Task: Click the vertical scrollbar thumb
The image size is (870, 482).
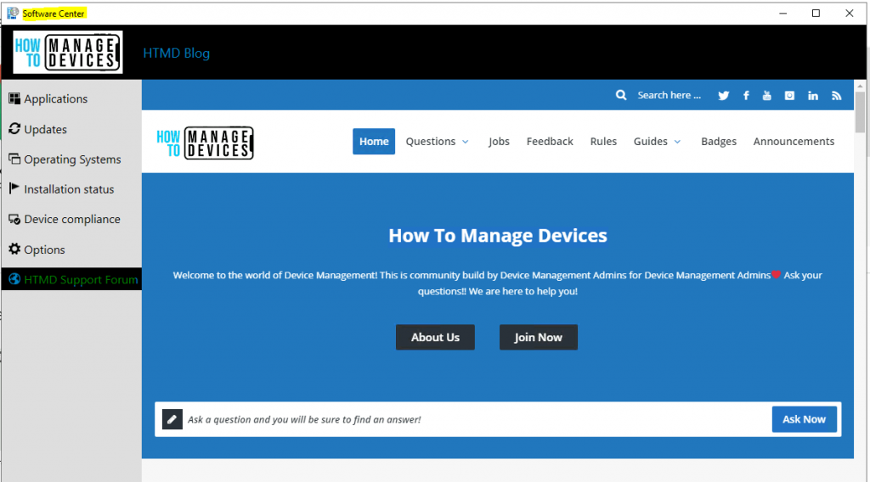Action: pyautogui.click(x=860, y=113)
